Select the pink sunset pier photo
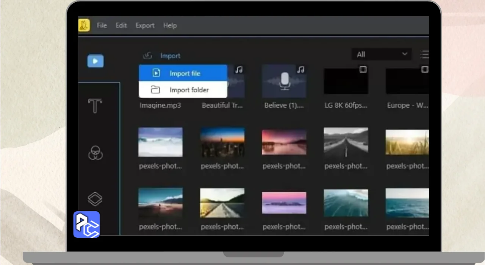The image size is (485, 265). 284,142
